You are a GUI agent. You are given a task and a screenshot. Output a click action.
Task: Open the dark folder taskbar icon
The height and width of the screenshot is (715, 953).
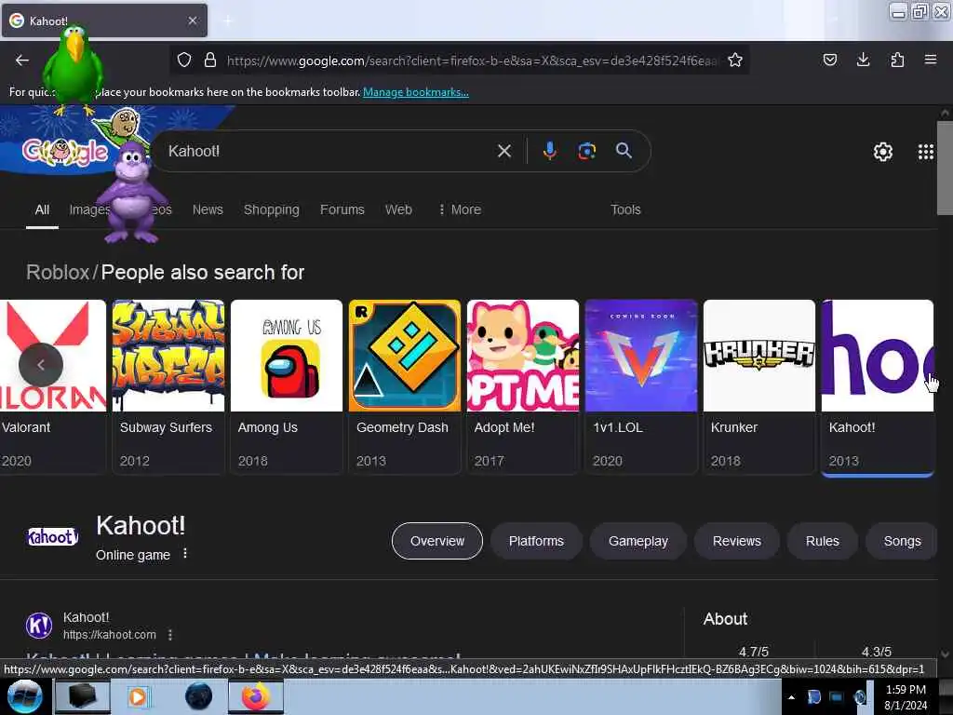tap(82, 696)
